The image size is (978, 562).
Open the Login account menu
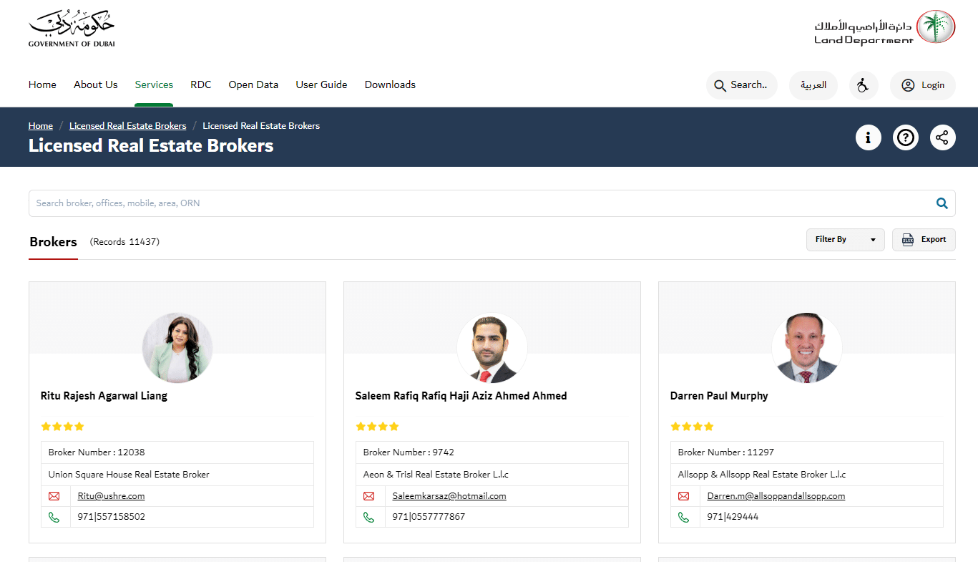coord(922,84)
